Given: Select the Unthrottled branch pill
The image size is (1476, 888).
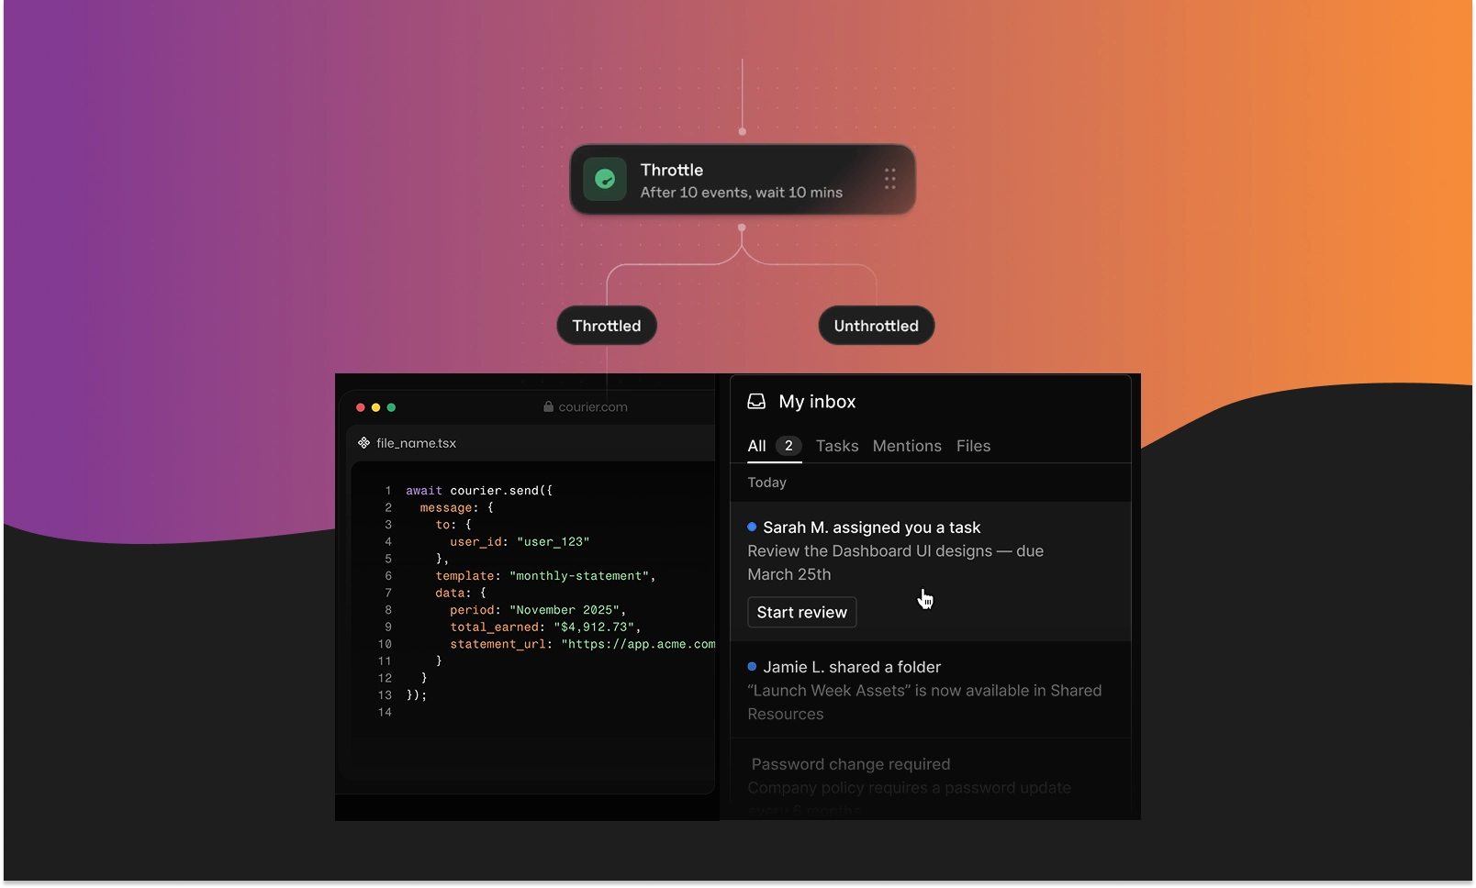Looking at the screenshot, I should (x=875, y=326).
